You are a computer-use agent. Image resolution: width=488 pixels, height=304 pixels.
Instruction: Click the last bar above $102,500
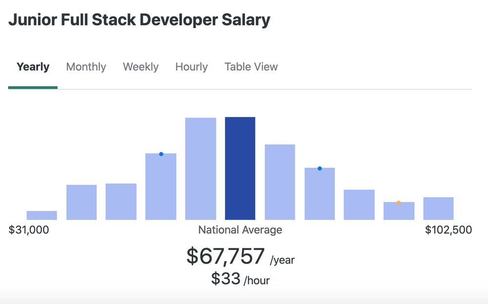(438, 209)
